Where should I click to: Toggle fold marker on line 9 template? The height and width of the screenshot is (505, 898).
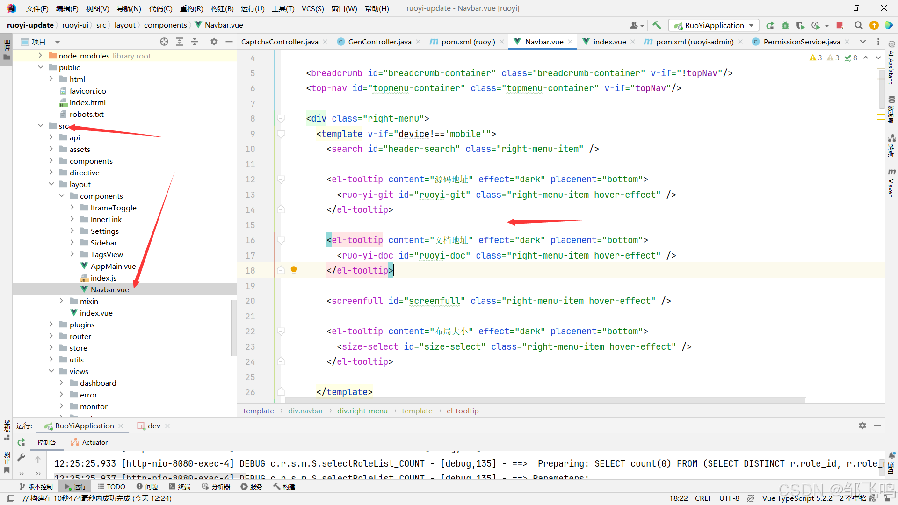tap(281, 134)
